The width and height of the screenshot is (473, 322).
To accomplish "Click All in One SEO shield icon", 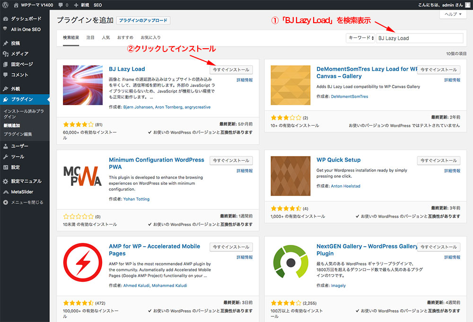I will pos(5,29).
